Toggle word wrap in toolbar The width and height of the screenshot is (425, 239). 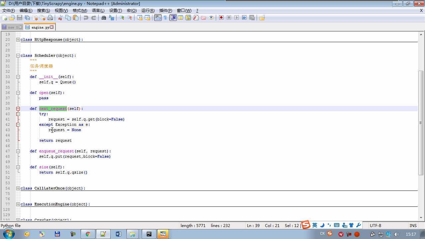(158, 18)
